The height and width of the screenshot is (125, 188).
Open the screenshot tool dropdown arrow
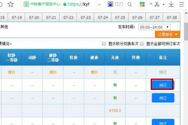pos(164,5)
